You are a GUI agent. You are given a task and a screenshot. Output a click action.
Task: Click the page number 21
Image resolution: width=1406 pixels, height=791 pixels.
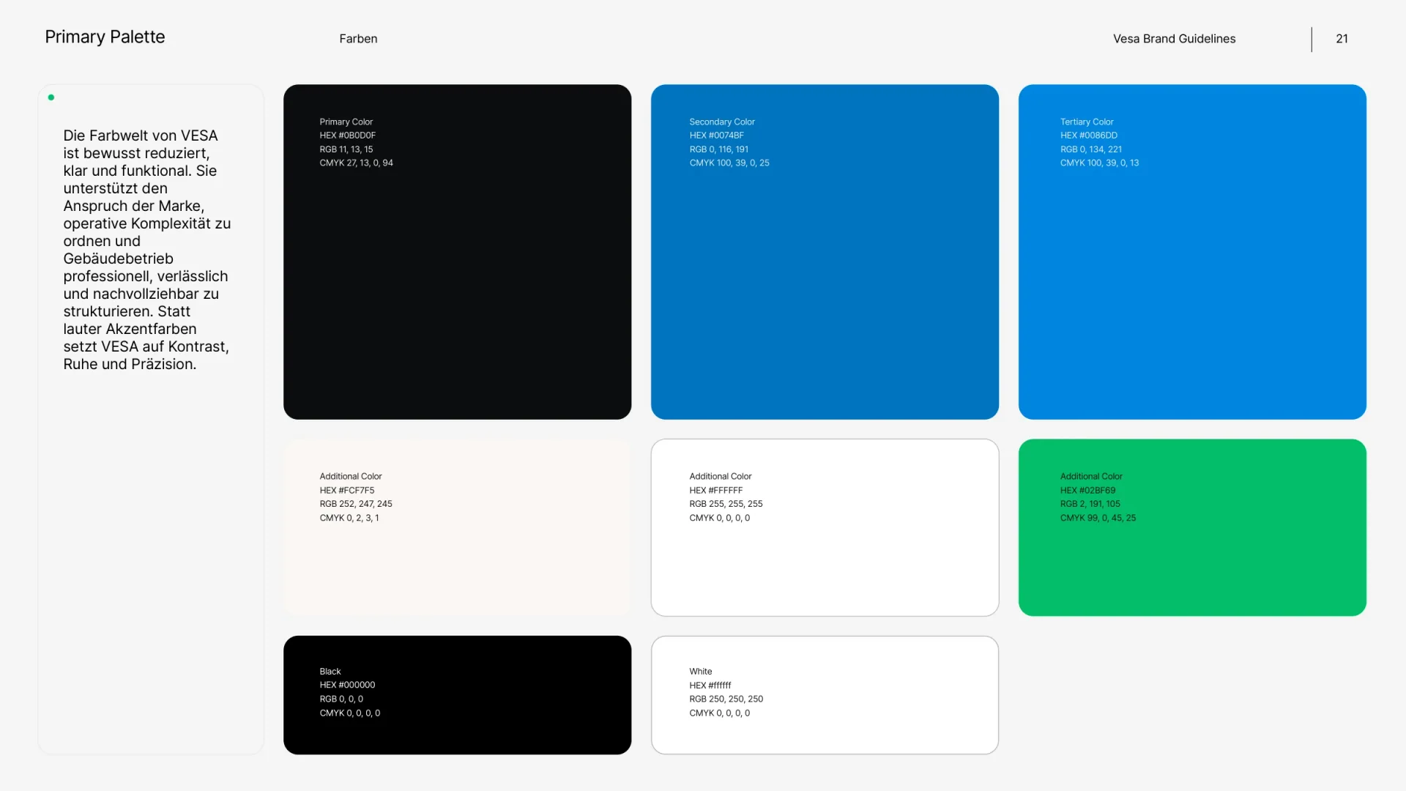[1342, 39]
